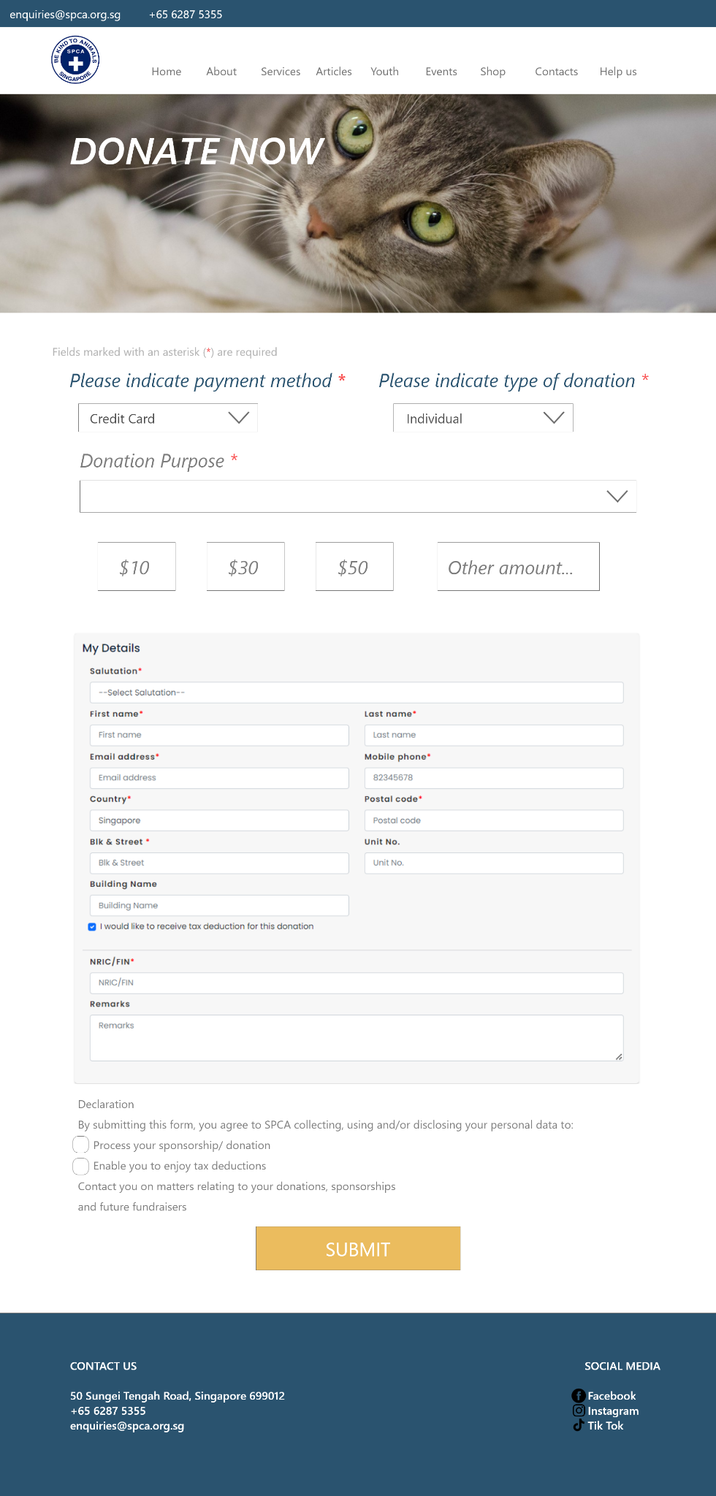Open the Donation Purpose dropdown
The image size is (716, 1496).
[x=358, y=497]
